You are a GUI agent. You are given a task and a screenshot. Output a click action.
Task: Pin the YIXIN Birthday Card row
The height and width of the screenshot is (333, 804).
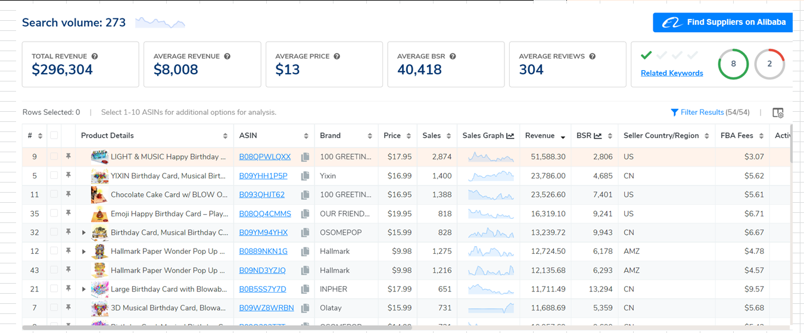click(68, 175)
